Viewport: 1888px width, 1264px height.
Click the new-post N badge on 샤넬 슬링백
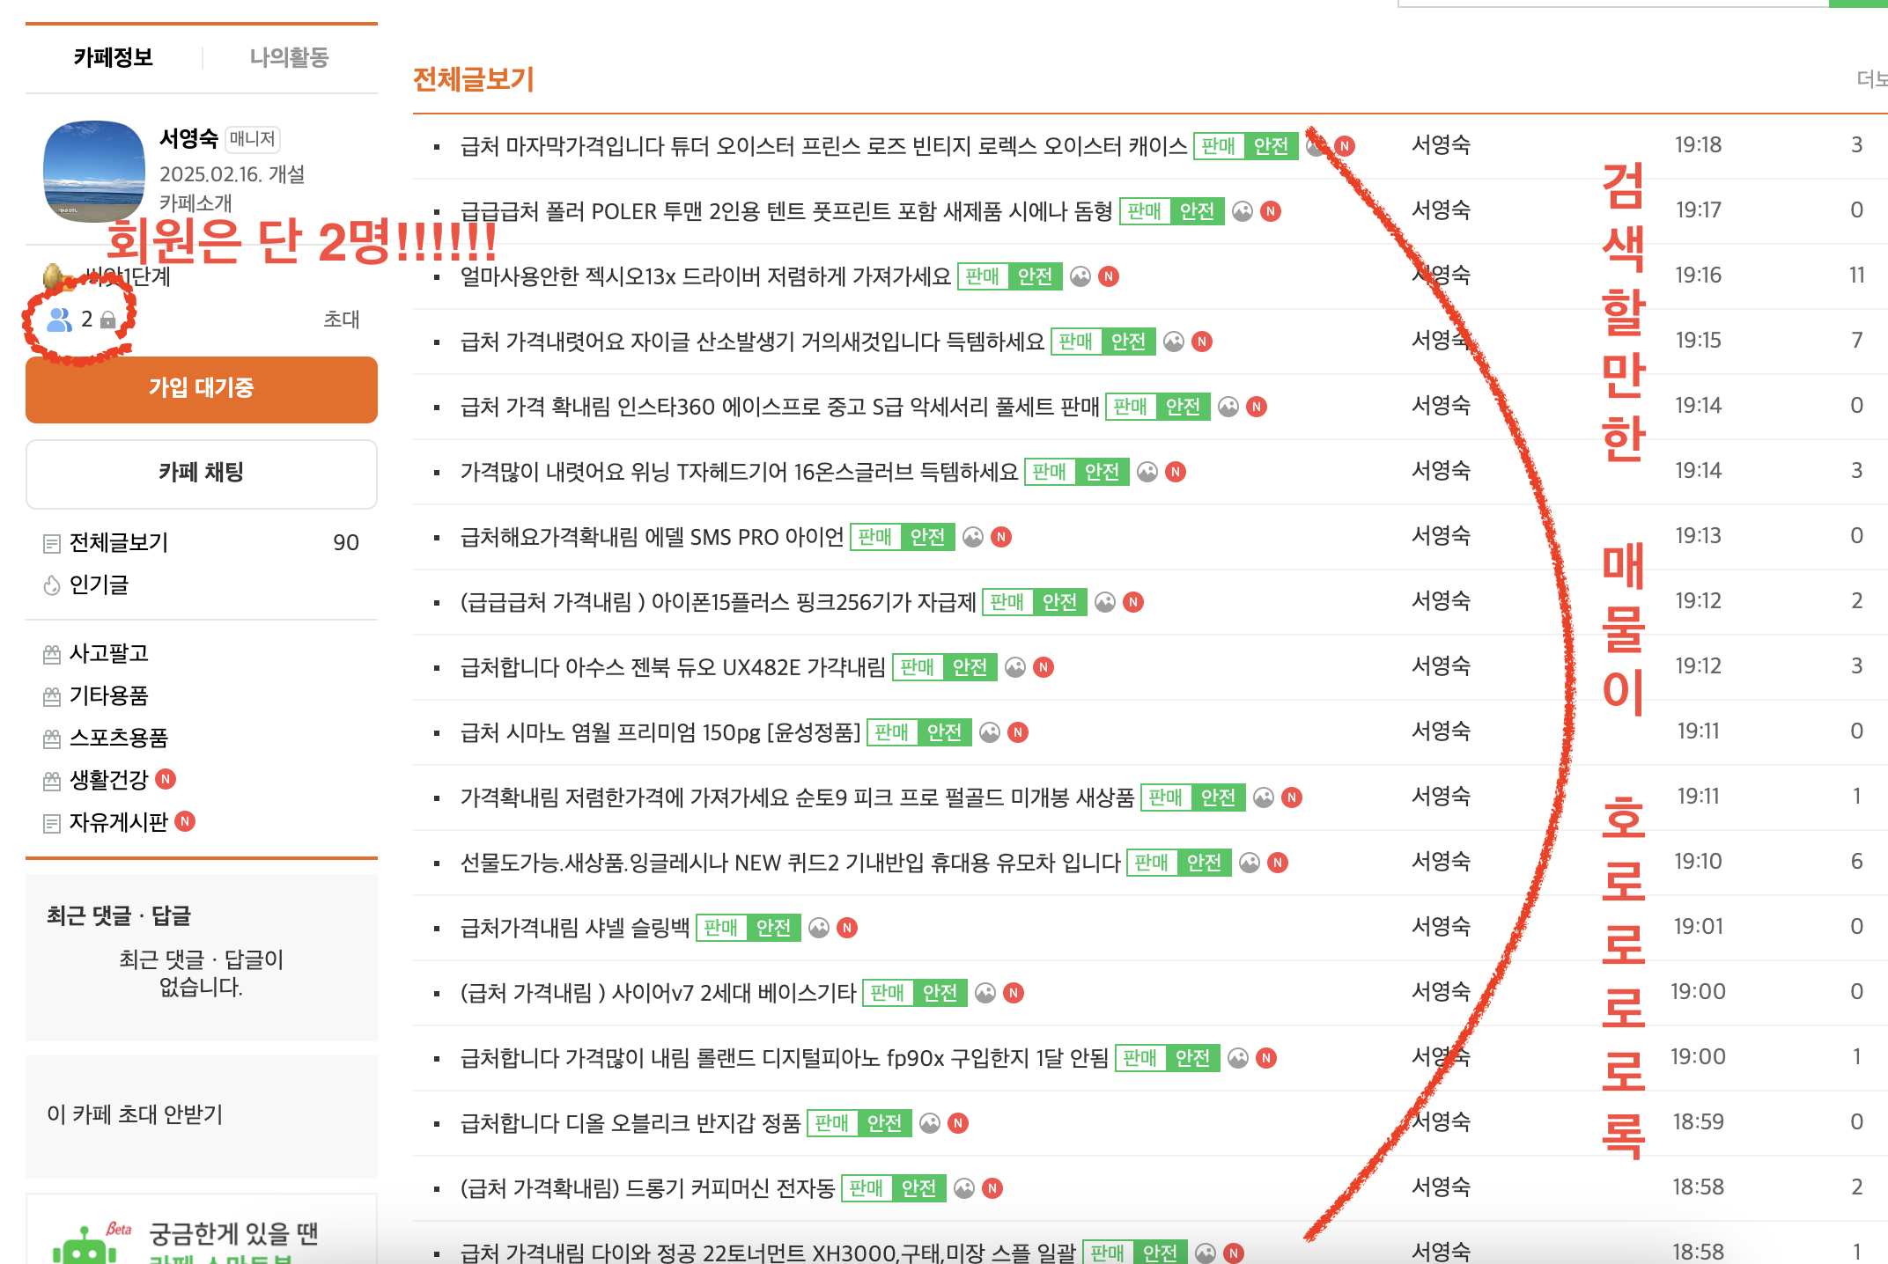pyautogui.click(x=847, y=928)
